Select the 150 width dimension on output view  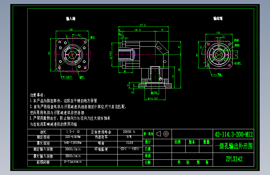(218, 33)
